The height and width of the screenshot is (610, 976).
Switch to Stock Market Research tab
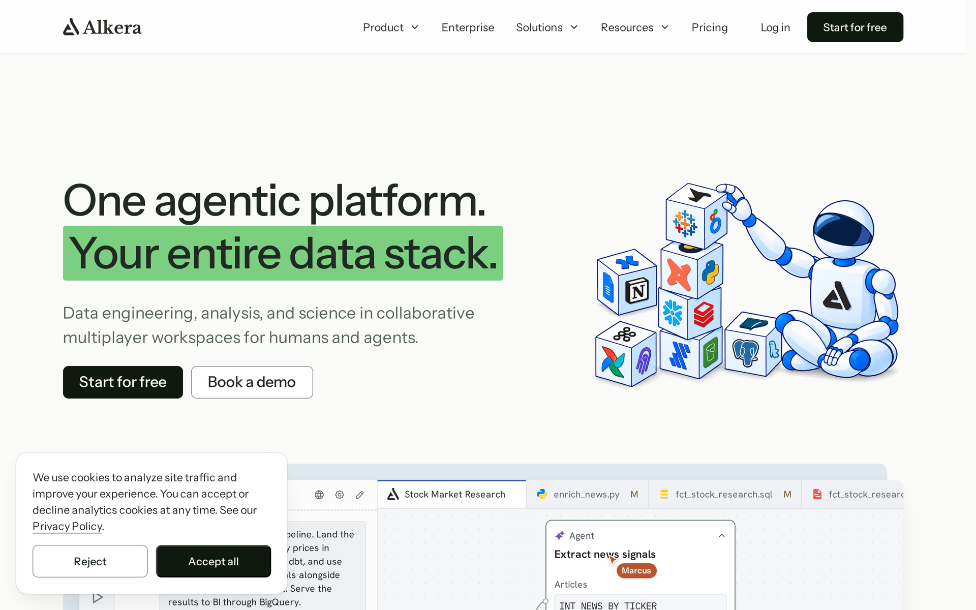(451, 494)
